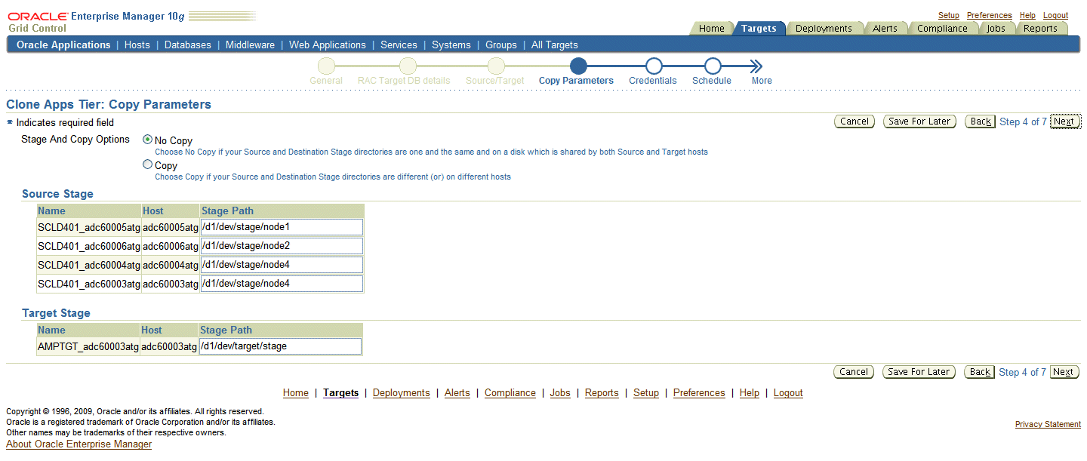Open the Privacy Statement link
This screenshot has width=1087, height=461.
pos(1048,425)
